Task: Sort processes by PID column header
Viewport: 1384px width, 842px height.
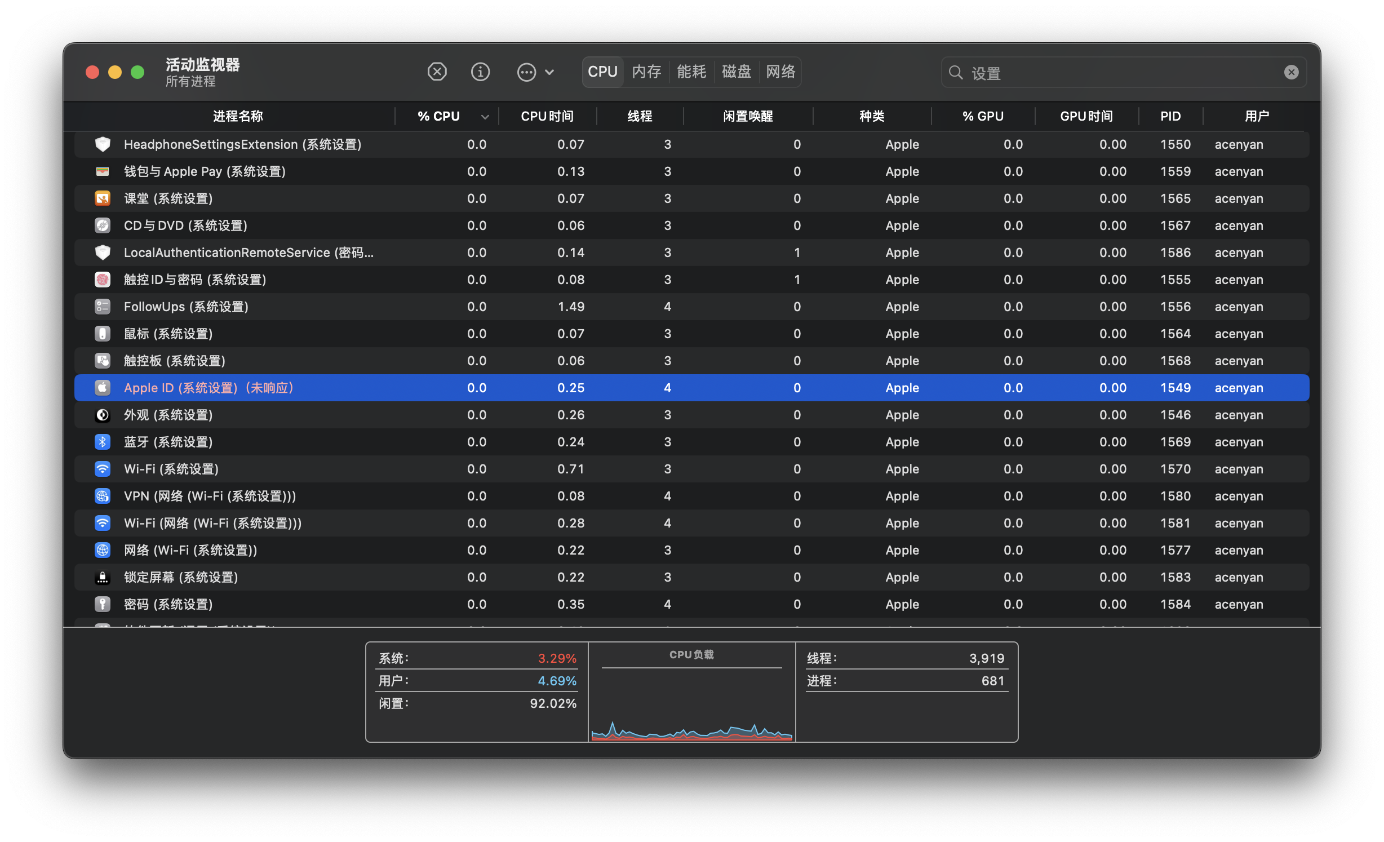Action: (x=1170, y=116)
